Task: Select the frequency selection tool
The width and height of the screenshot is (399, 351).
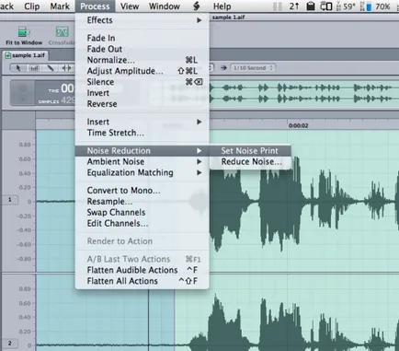Action: point(34,68)
